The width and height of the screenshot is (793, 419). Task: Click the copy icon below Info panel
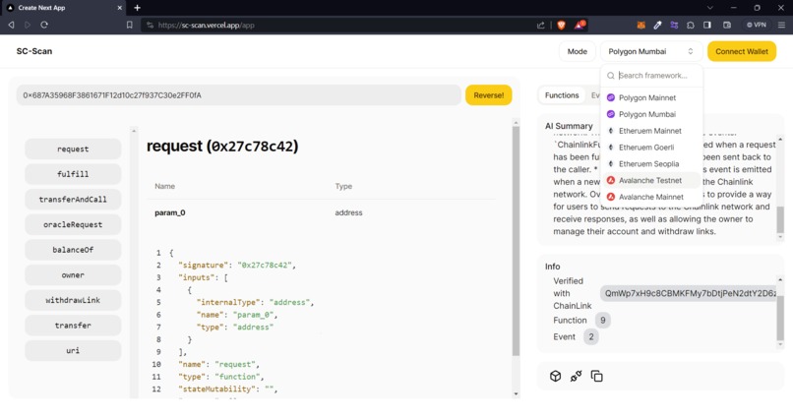597,376
